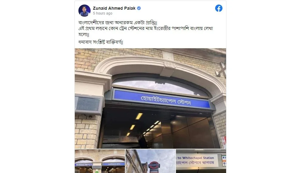Image resolution: width=296 pixels, height=173 pixels.
Task: Click arrow direction sign in right thumbnail
Action: [224, 161]
